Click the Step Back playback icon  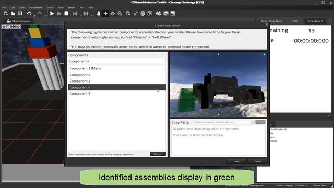click(75, 14)
